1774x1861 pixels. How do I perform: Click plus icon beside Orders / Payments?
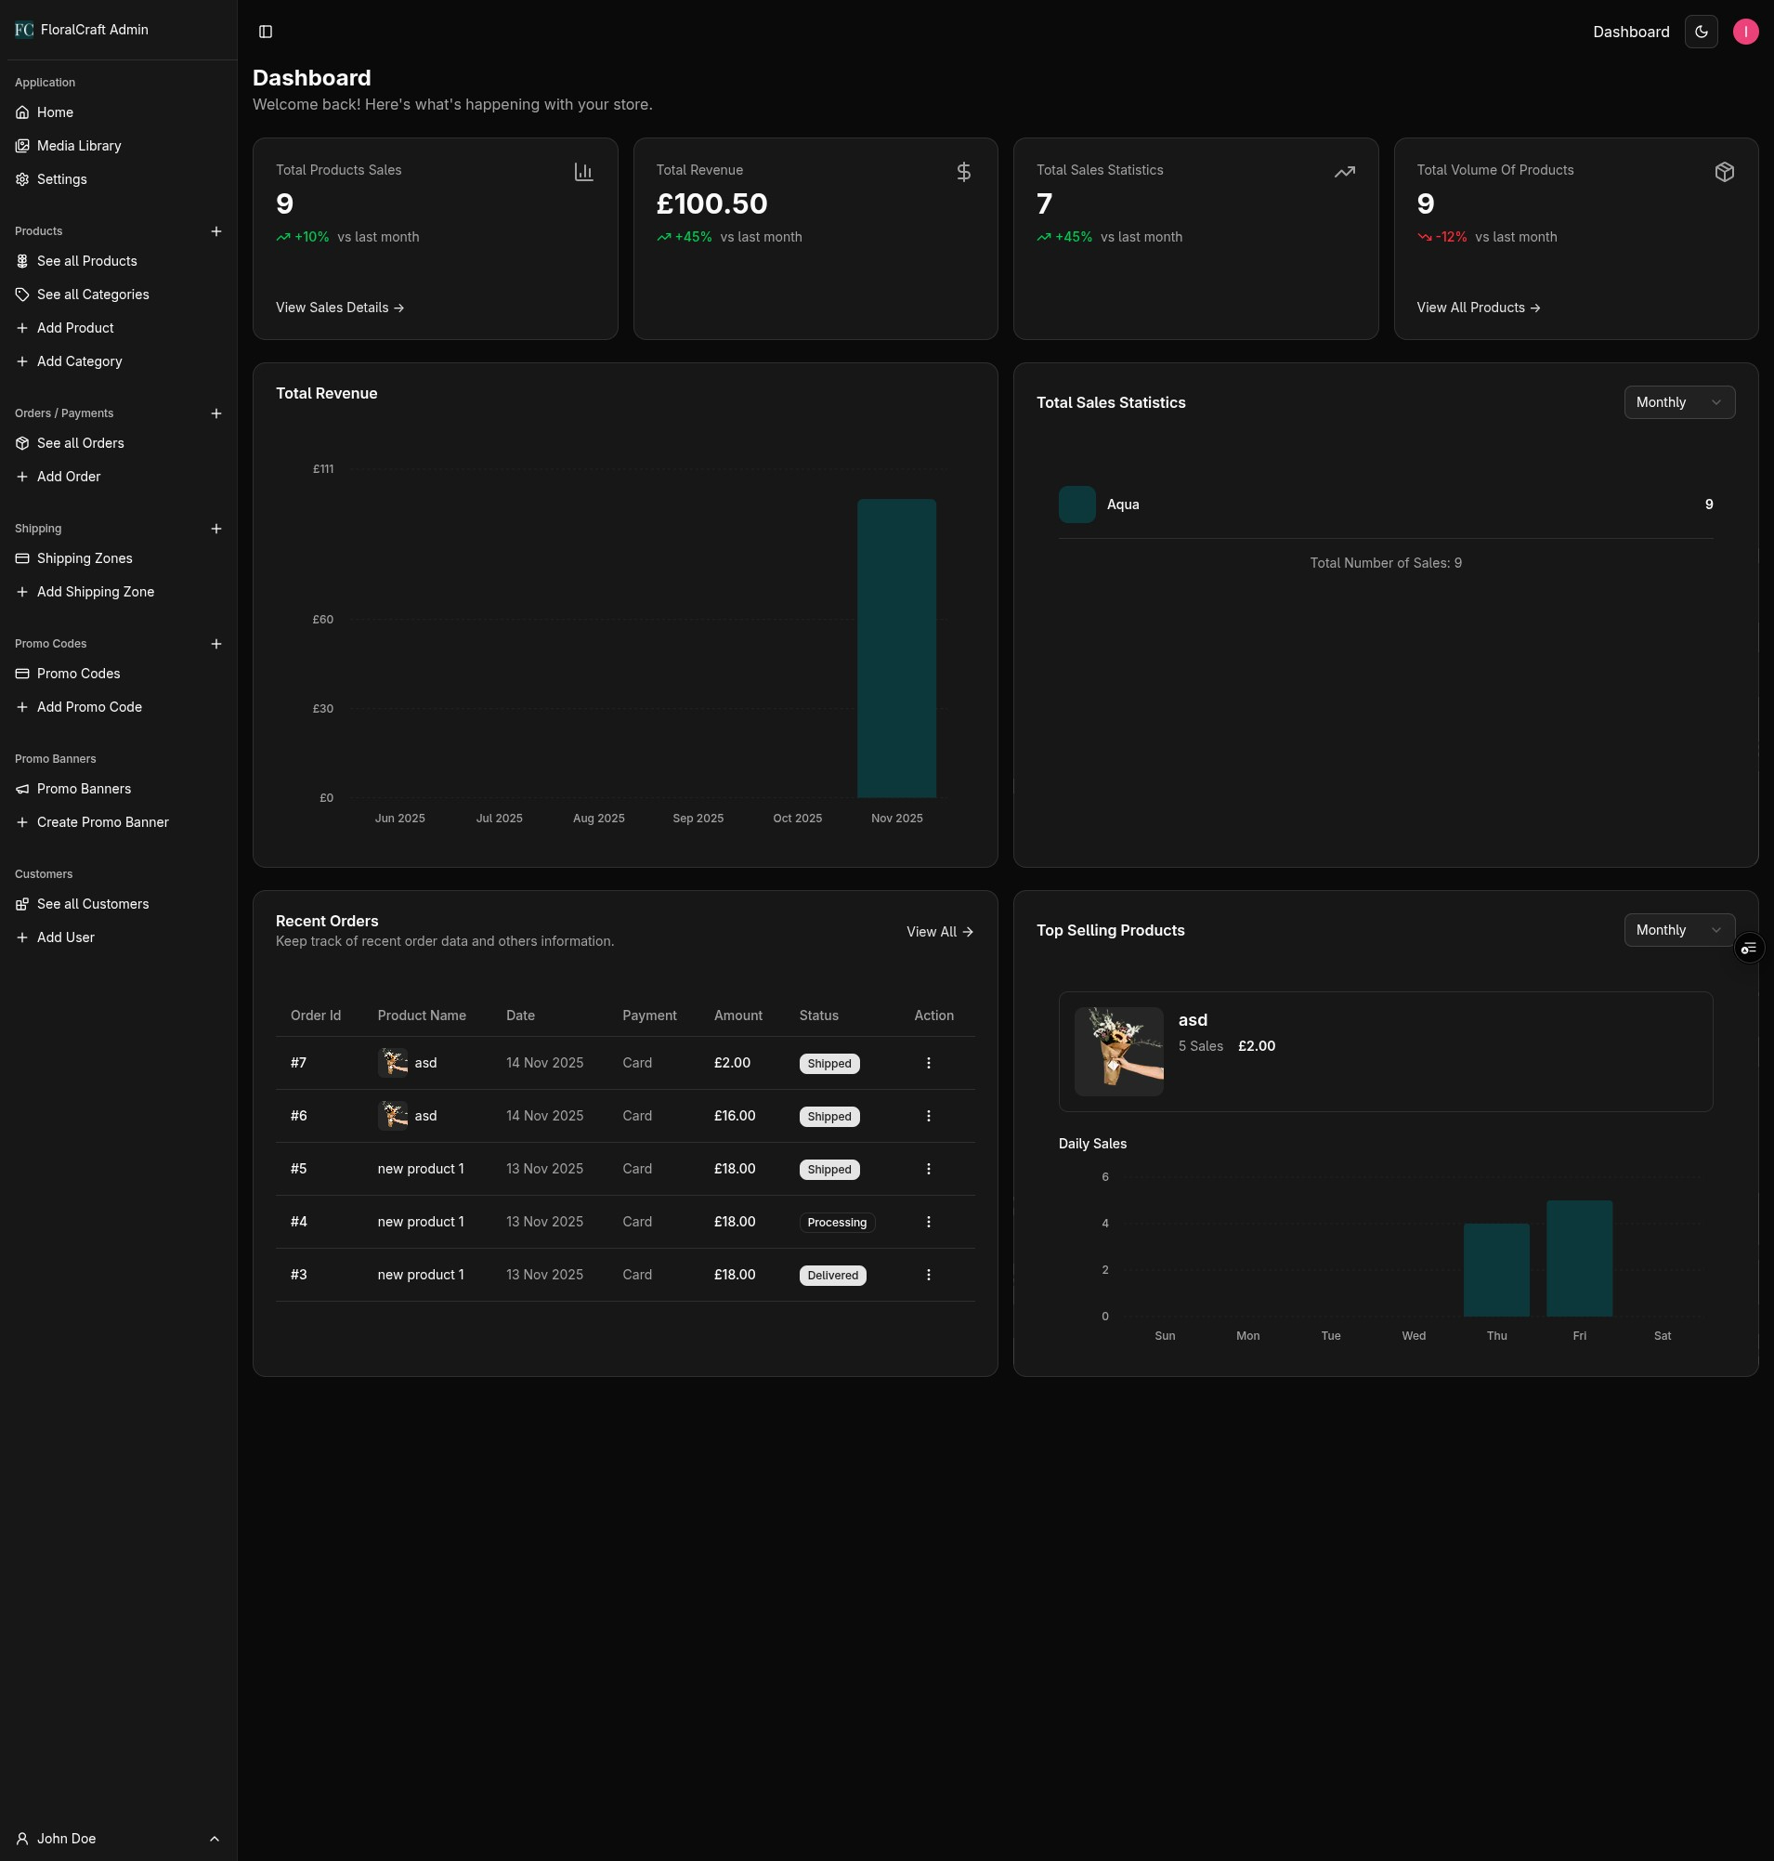216,413
